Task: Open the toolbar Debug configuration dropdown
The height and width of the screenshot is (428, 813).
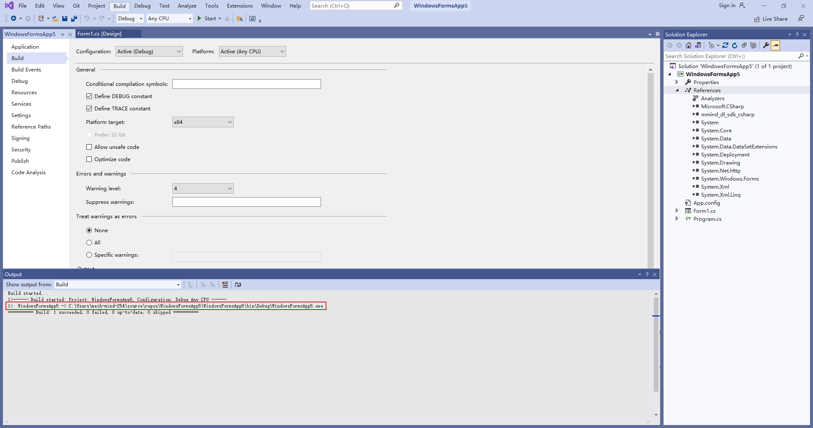Action: click(130, 19)
